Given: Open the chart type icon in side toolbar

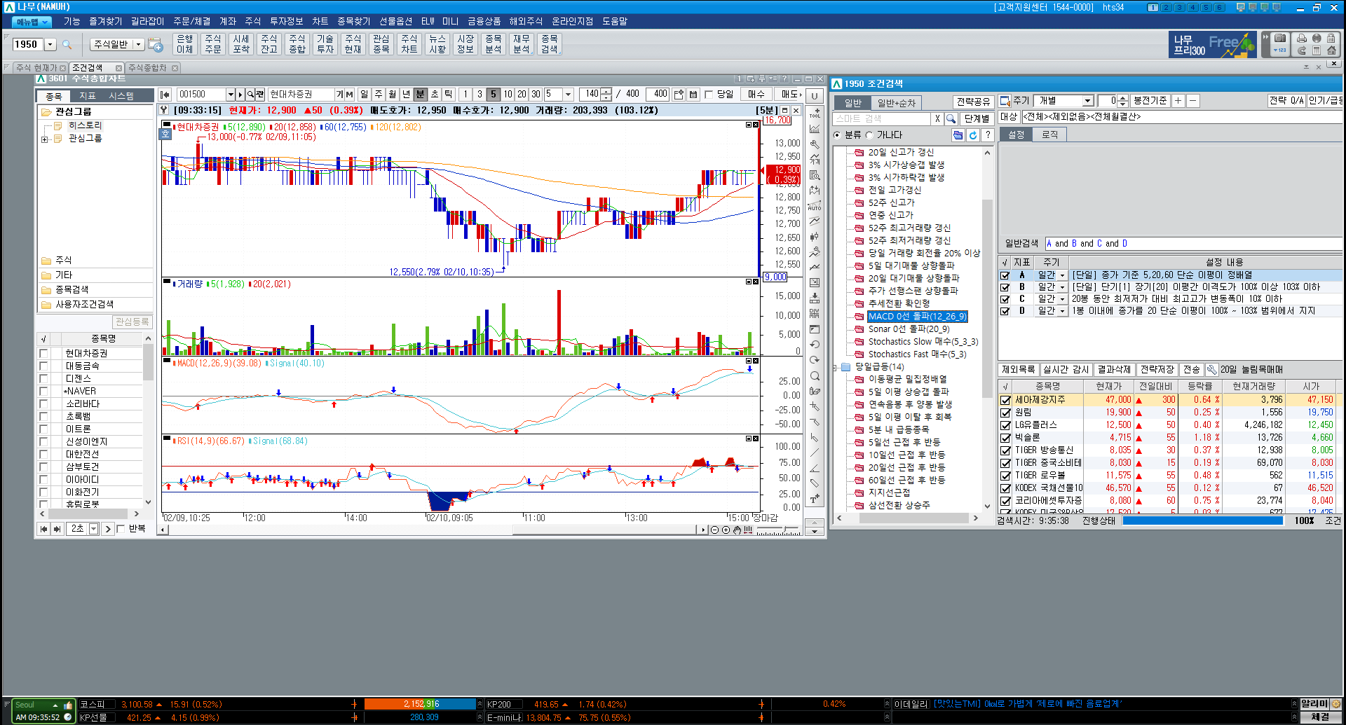Looking at the screenshot, I should click(x=815, y=129).
